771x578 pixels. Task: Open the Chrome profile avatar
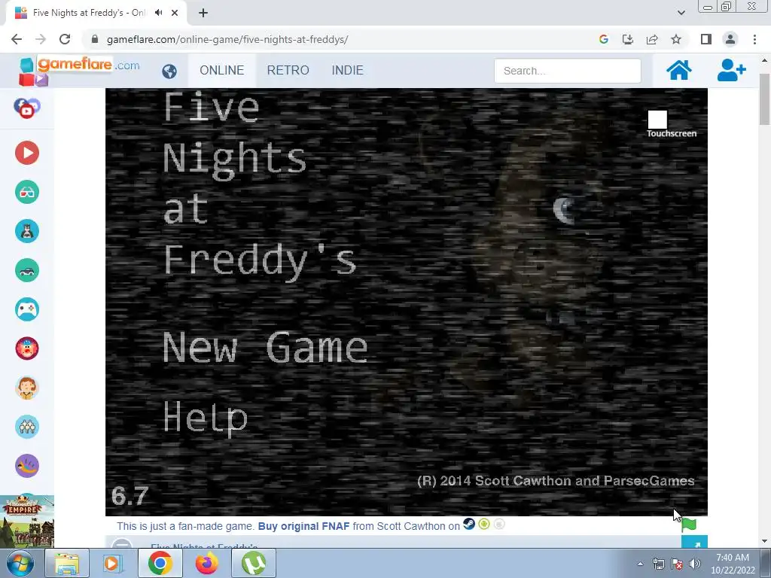[730, 39]
